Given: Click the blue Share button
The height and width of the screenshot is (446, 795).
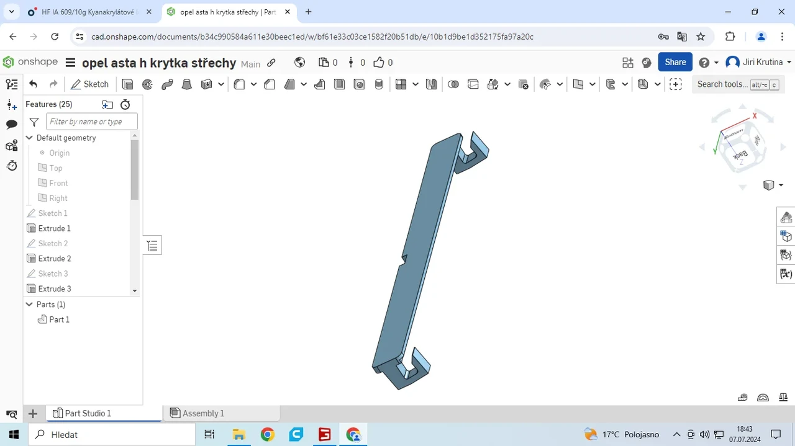Looking at the screenshot, I should [x=675, y=62].
